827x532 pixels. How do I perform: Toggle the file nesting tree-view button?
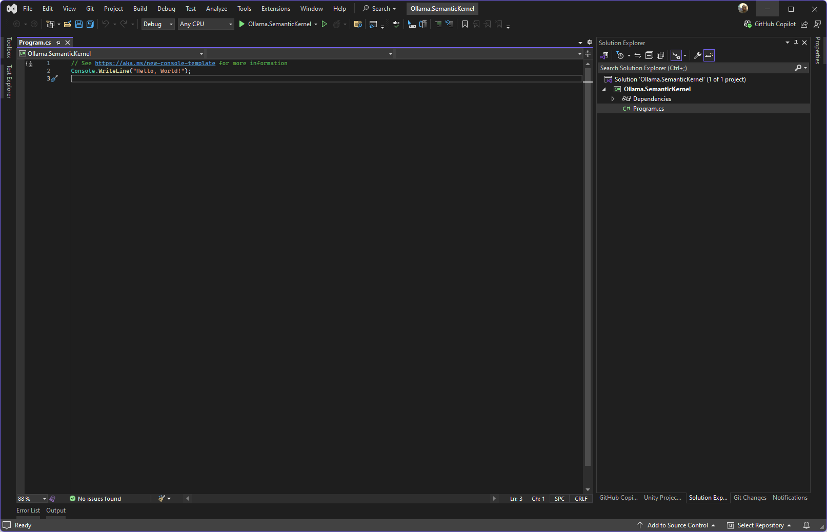pyautogui.click(x=677, y=55)
